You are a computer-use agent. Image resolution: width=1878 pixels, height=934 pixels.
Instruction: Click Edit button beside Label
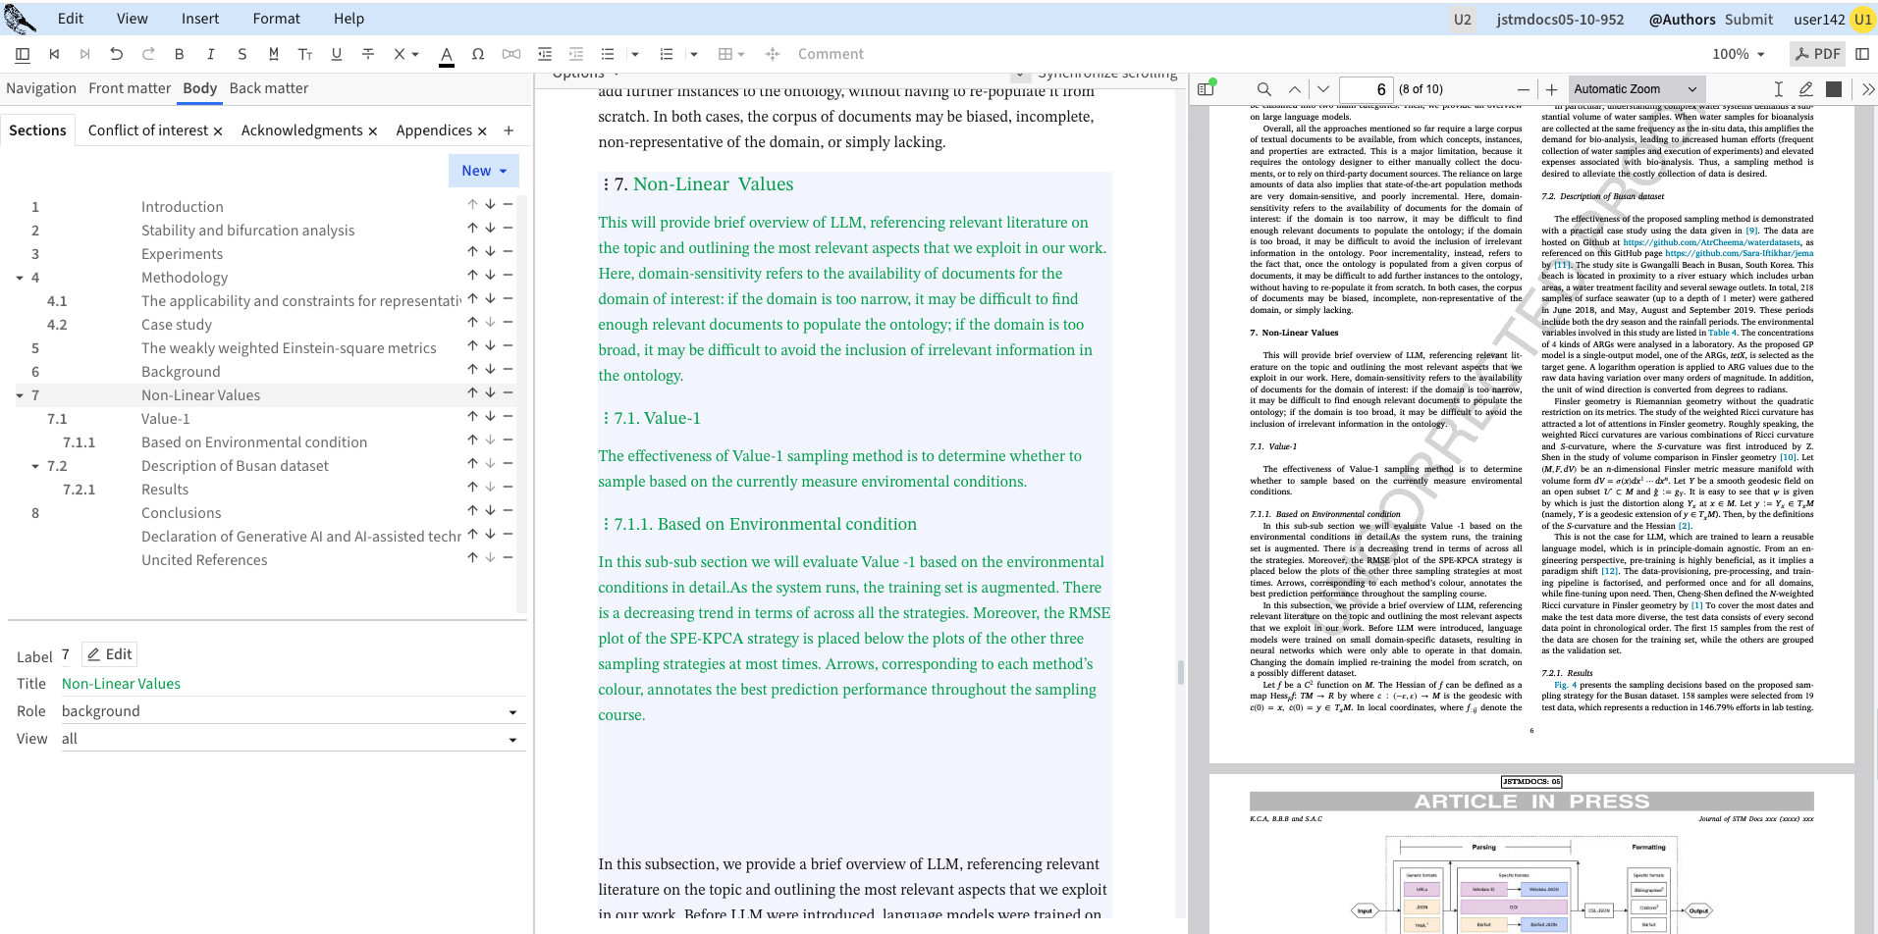click(109, 654)
